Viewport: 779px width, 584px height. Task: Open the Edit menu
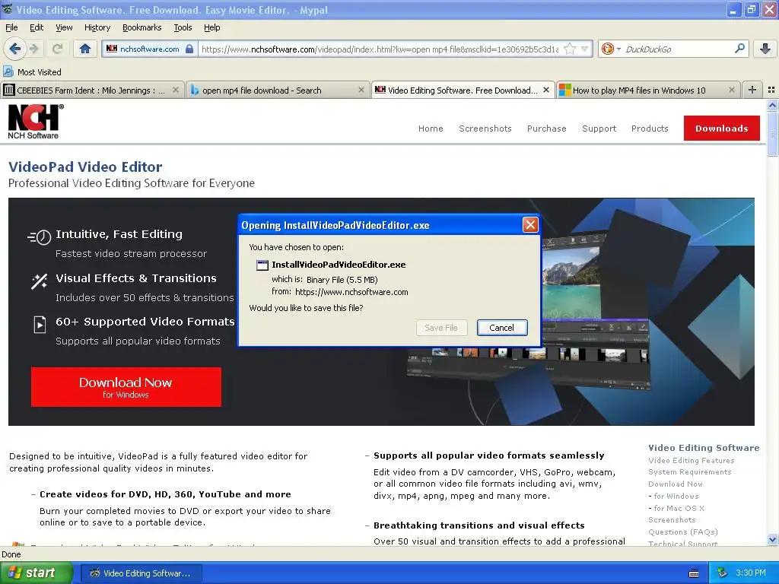coord(37,27)
